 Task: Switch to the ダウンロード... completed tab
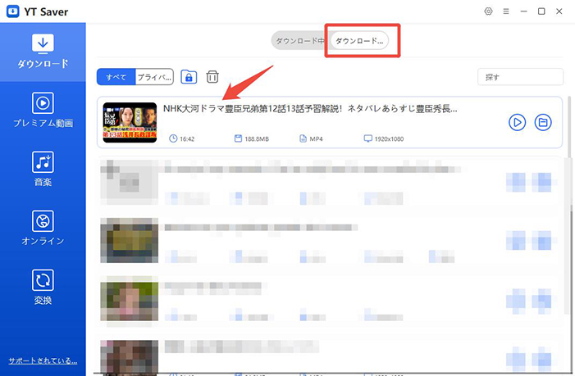[x=359, y=41]
